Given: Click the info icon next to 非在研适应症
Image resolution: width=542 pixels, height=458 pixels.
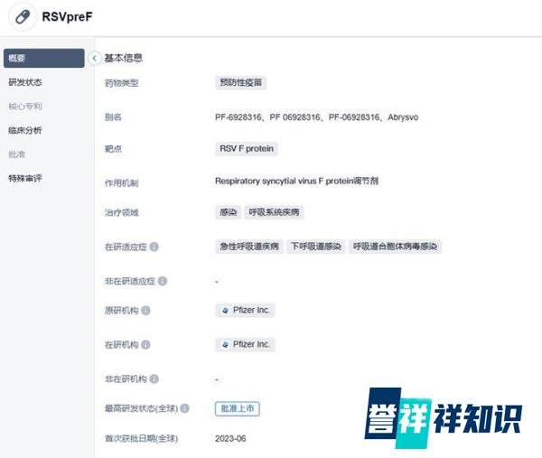Looking at the screenshot, I should click(163, 281).
